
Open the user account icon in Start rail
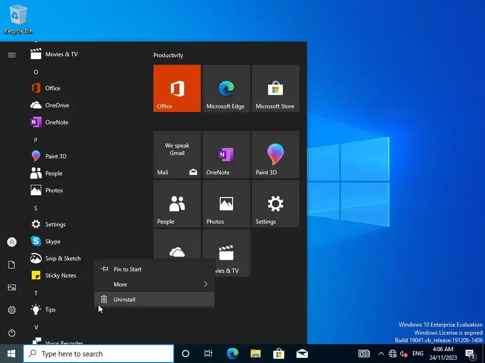click(12, 242)
